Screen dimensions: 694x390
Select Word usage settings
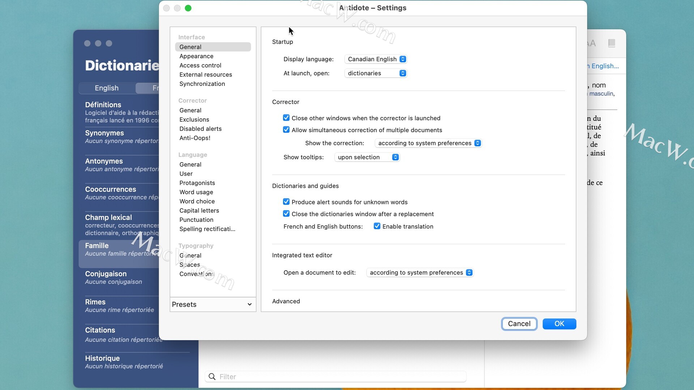(196, 192)
